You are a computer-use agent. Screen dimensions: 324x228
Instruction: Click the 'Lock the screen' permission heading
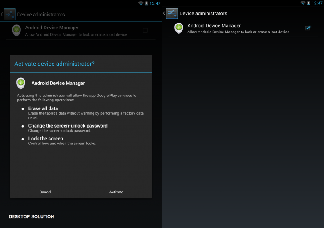[x=46, y=139]
